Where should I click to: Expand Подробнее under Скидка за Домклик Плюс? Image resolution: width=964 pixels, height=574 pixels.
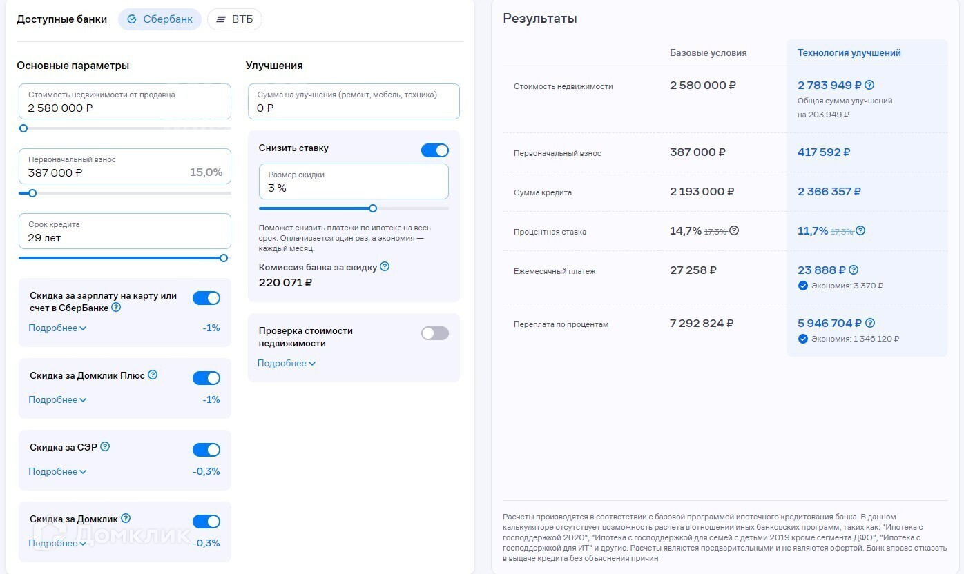(57, 400)
